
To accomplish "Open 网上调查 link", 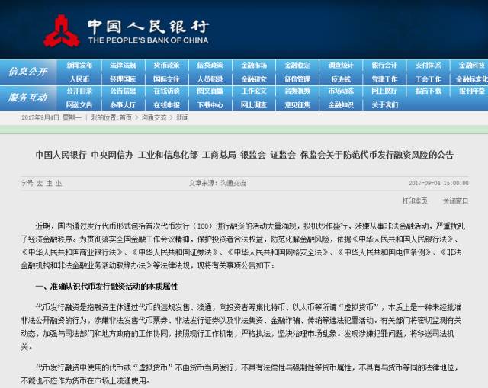I will [x=254, y=105].
